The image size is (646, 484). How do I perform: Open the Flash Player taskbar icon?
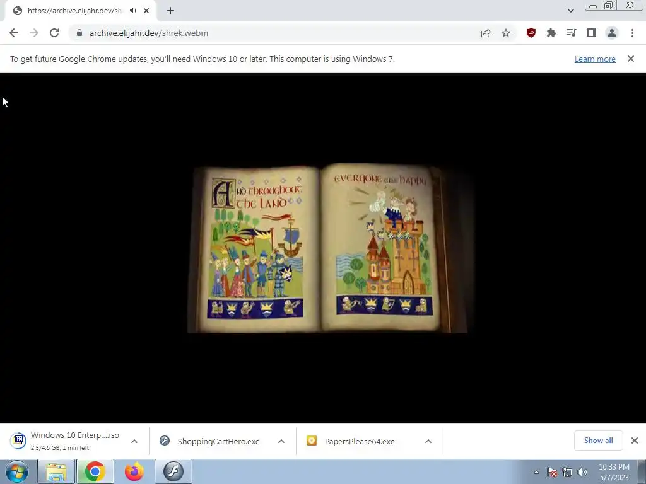pos(173,471)
